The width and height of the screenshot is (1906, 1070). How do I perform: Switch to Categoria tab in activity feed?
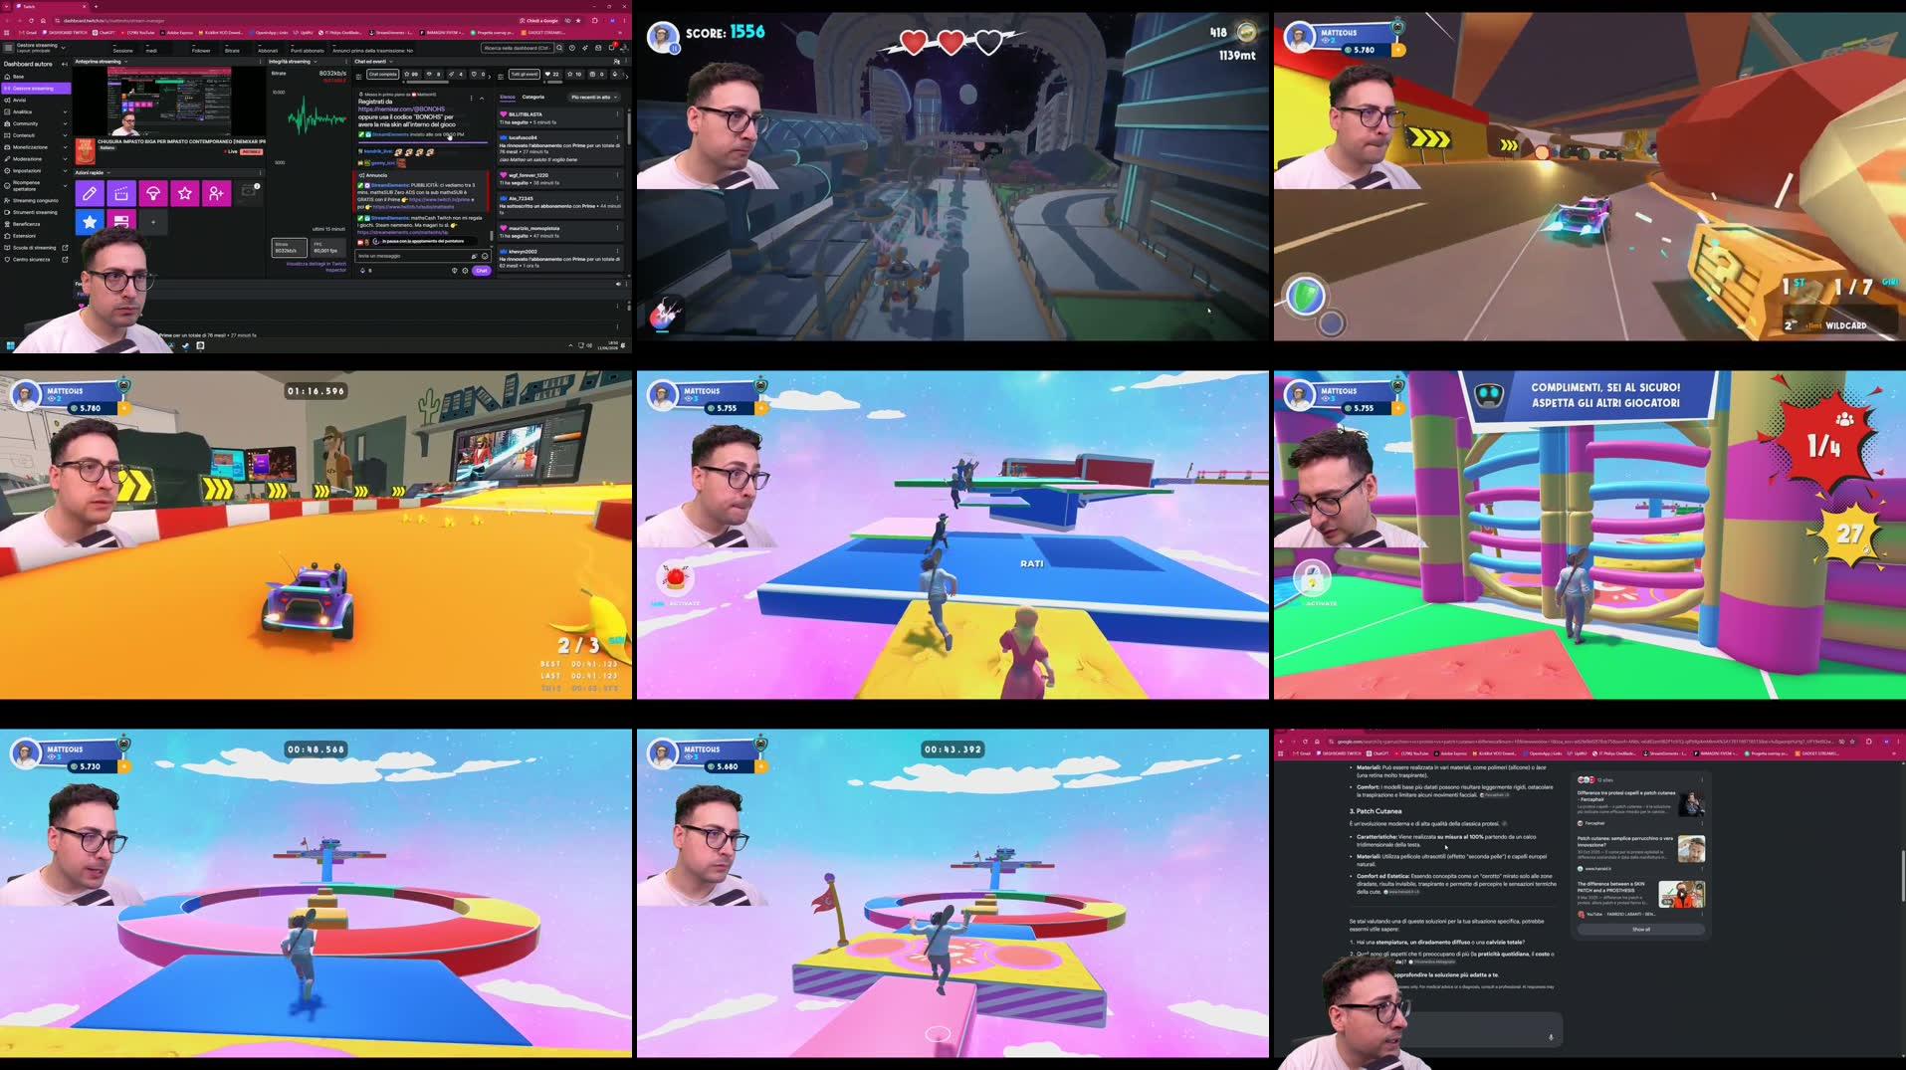pyautogui.click(x=533, y=97)
